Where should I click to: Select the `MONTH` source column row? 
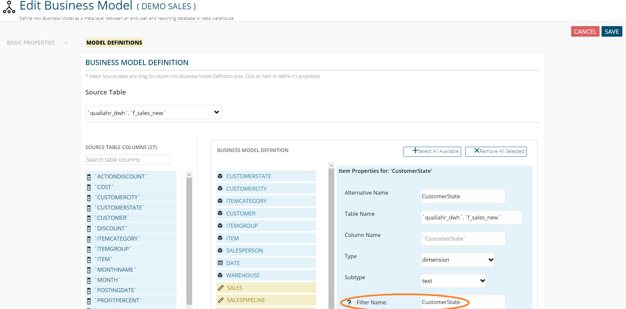click(x=131, y=280)
